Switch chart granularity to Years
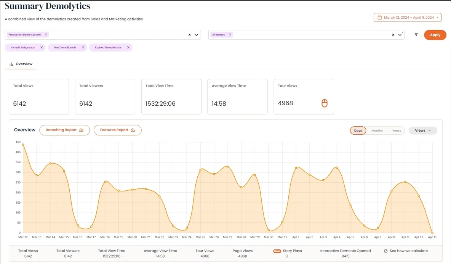 tap(397, 130)
